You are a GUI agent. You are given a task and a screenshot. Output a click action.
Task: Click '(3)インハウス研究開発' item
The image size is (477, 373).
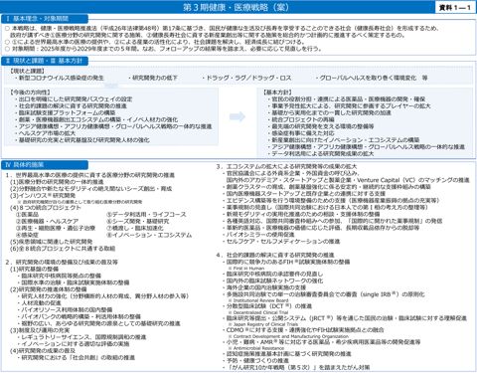43,196
